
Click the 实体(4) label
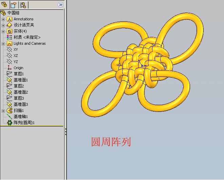pos(20,31)
